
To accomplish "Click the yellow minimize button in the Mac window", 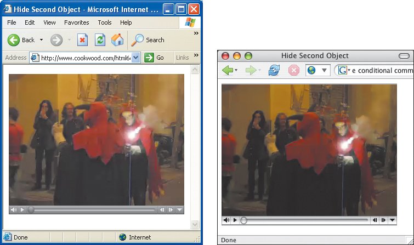I will click(237, 56).
